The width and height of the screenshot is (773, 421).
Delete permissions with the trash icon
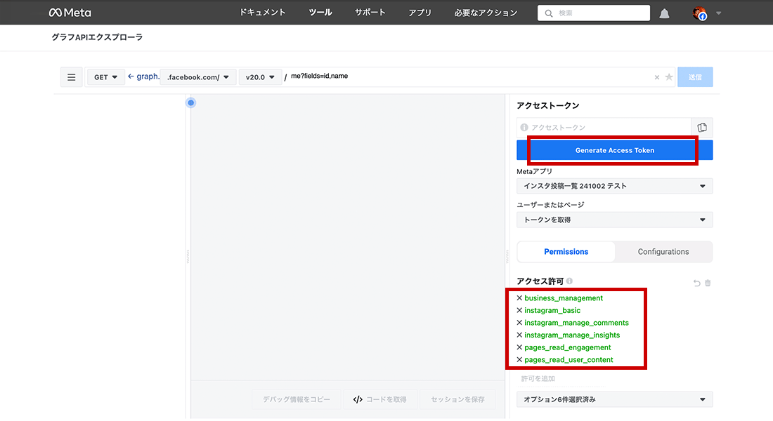point(708,283)
